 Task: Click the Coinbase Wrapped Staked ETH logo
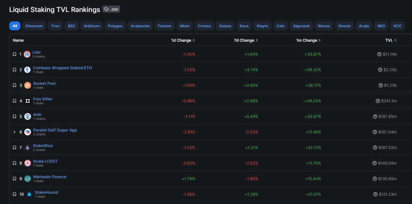(x=27, y=70)
